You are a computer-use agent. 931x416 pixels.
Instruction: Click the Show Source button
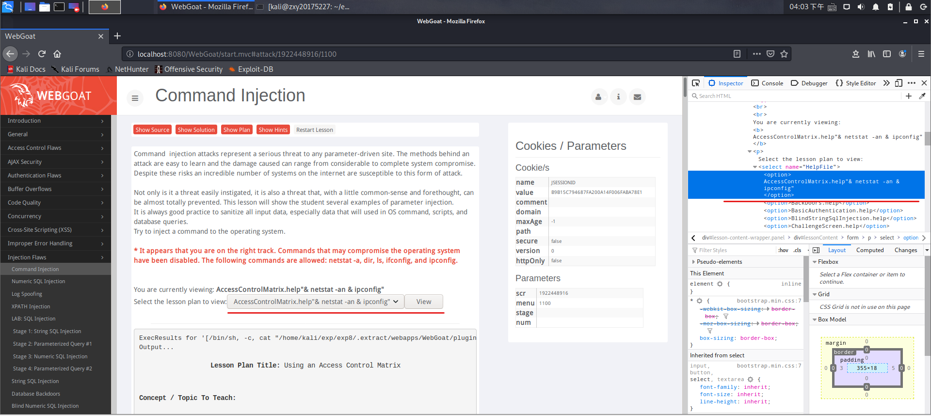point(152,130)
